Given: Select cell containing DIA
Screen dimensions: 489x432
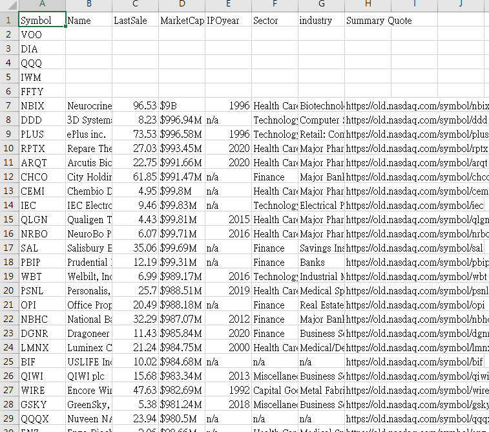Looking at the screenshot, I should (42, 49).
